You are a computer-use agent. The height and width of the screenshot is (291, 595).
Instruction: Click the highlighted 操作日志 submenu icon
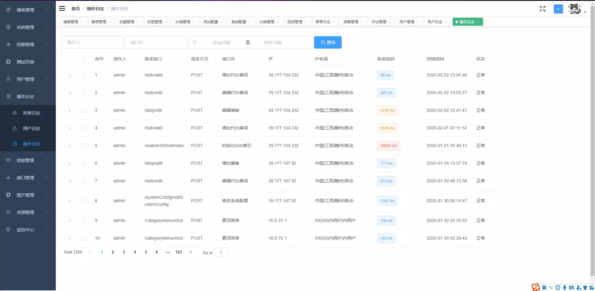click(x=15, y=144)
